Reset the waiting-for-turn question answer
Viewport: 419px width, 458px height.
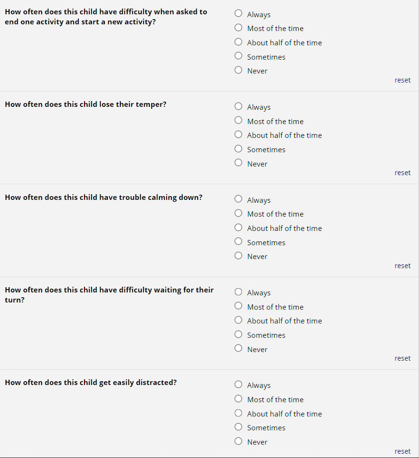click(x=402, y=358)
